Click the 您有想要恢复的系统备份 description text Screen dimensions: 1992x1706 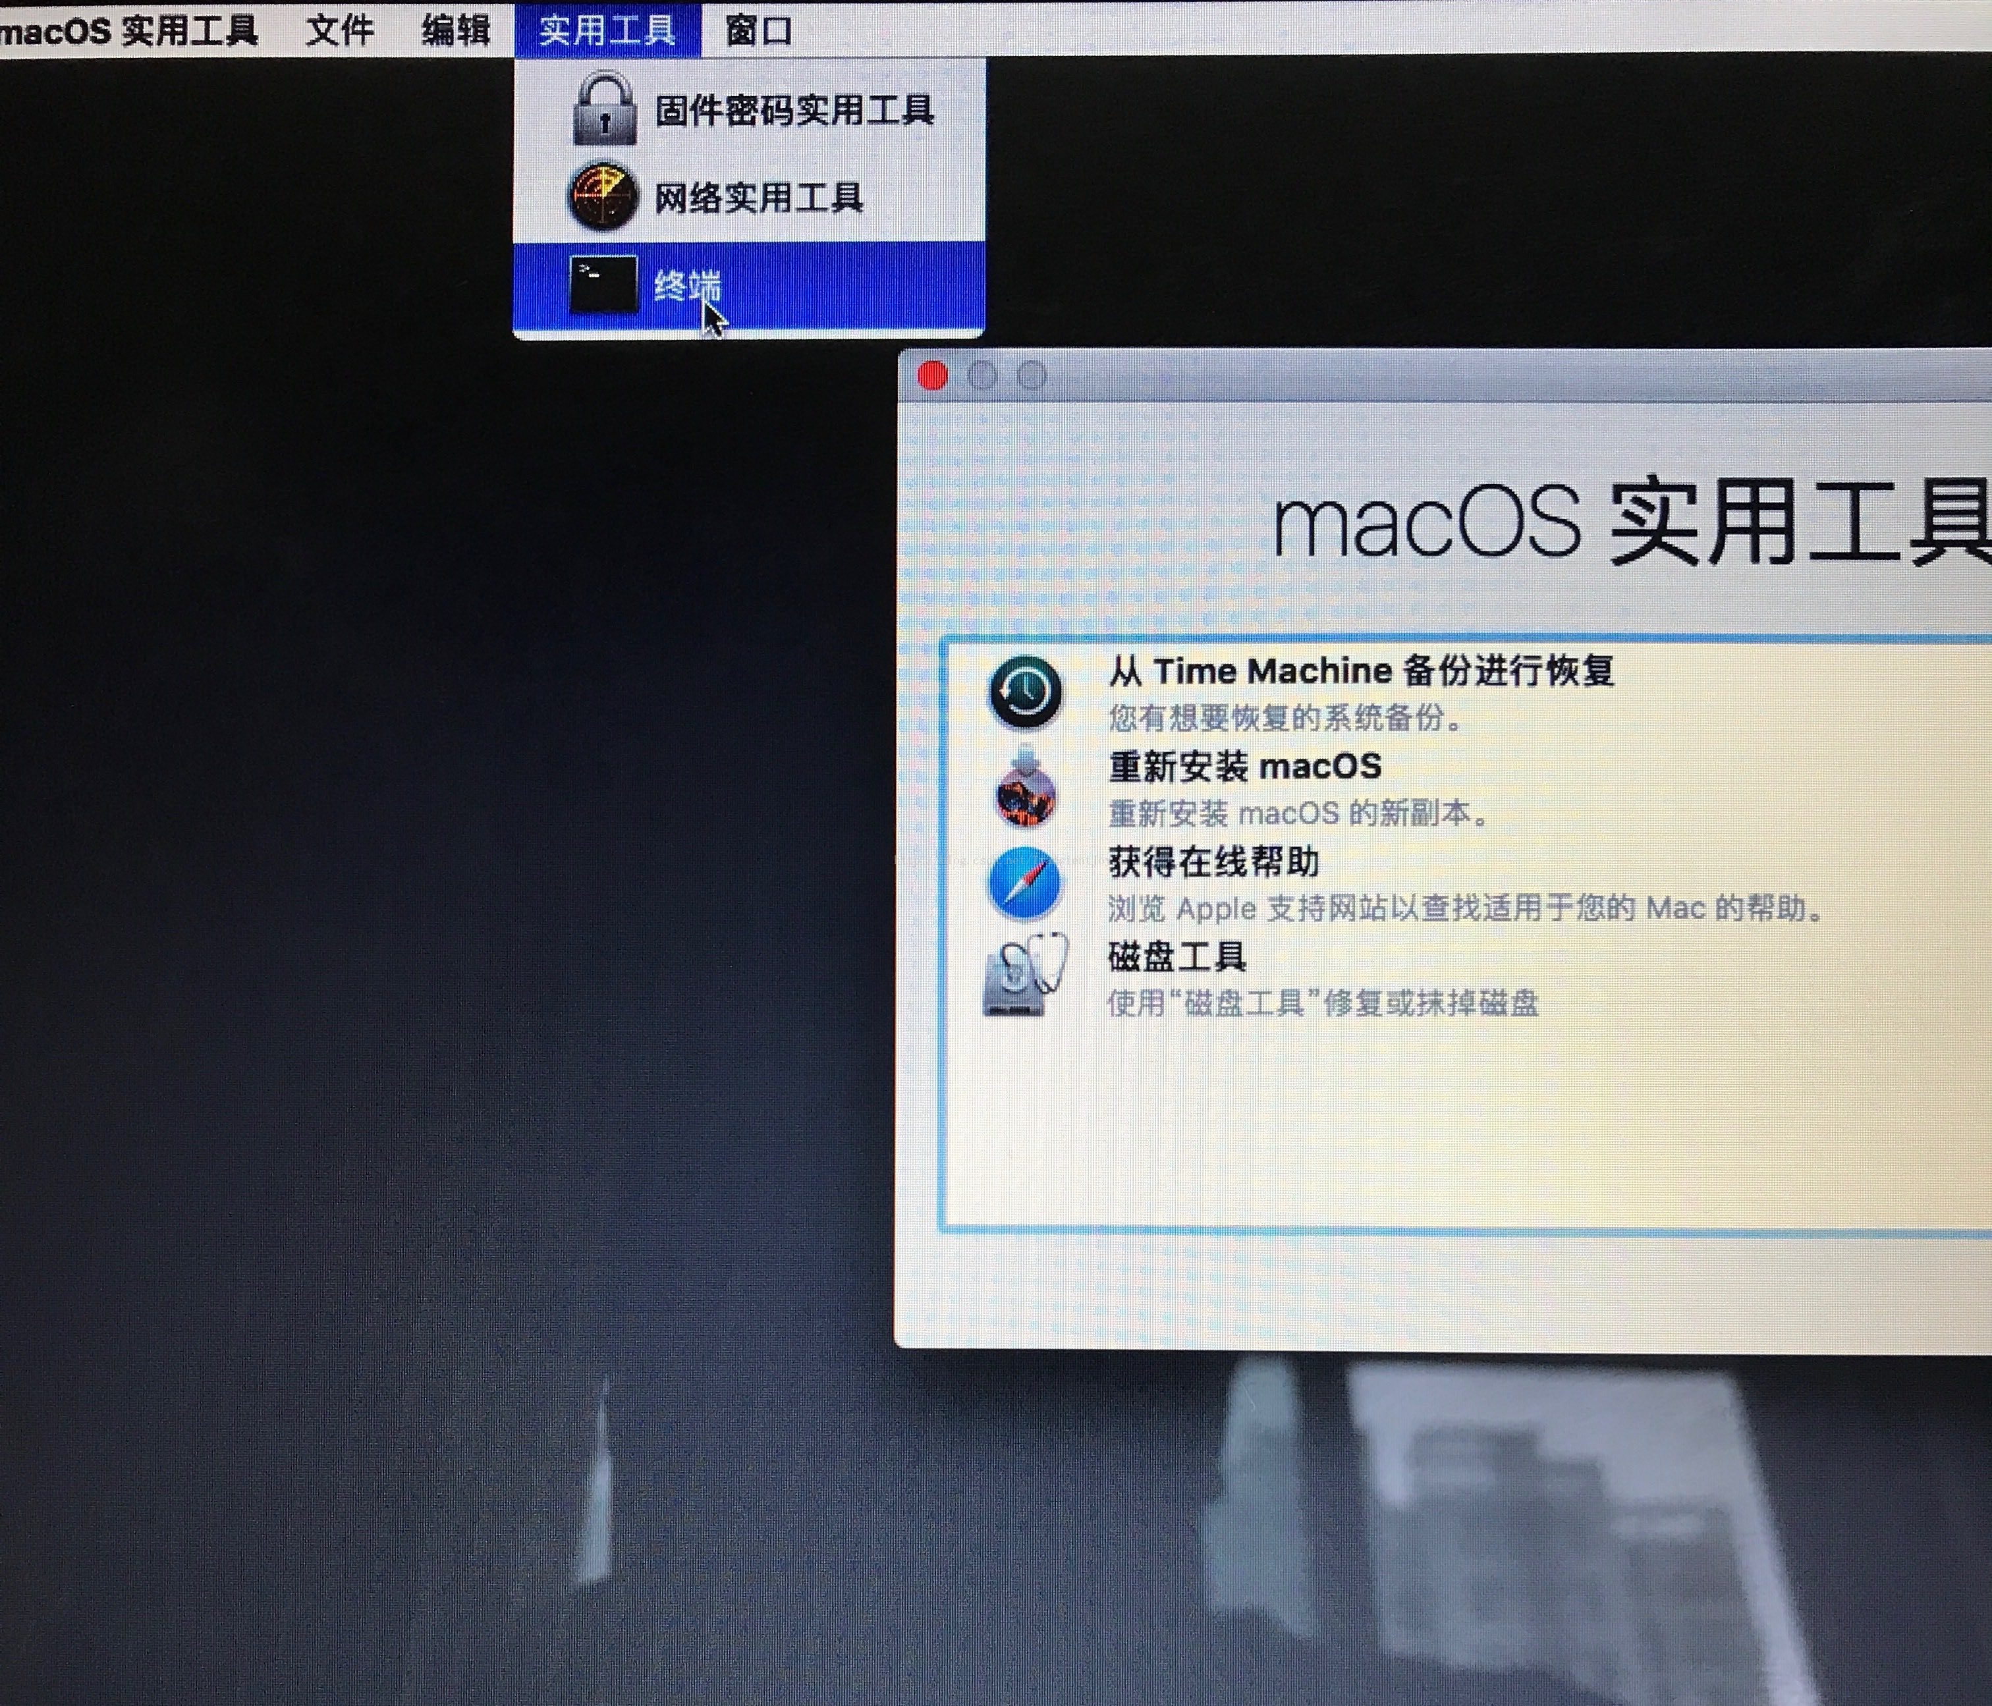[1285, 718]
